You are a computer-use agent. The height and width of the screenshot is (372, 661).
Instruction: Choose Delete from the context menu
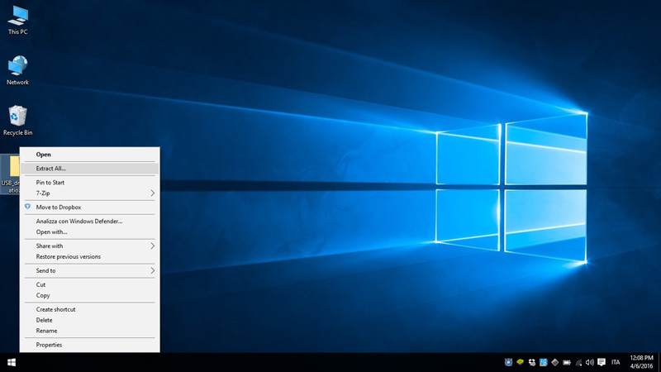tap(90, 320)
